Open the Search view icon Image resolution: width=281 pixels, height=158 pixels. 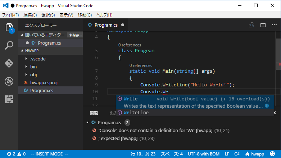pyautogui.click(x=9, y=45)
